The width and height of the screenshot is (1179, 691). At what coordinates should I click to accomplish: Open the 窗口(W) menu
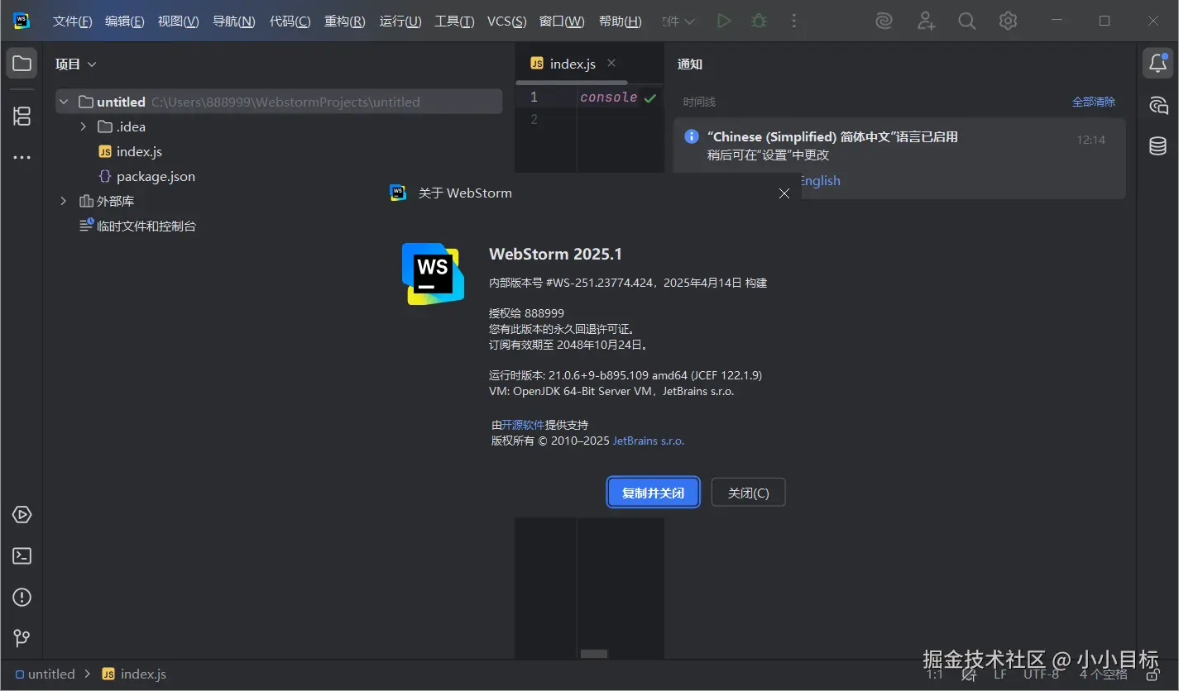pyautogui.click(x=562, y=21)
